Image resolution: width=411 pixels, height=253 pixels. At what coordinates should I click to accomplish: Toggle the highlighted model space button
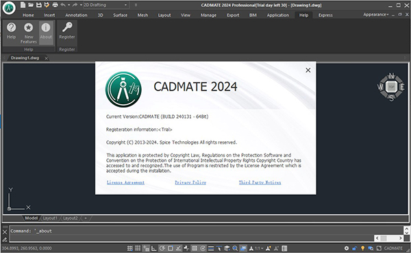[x=243, y=248]
